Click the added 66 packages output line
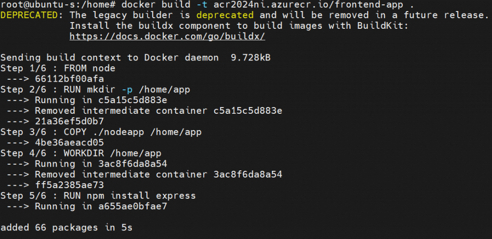This screenshot has height=239, width=492. pos(66,227)
